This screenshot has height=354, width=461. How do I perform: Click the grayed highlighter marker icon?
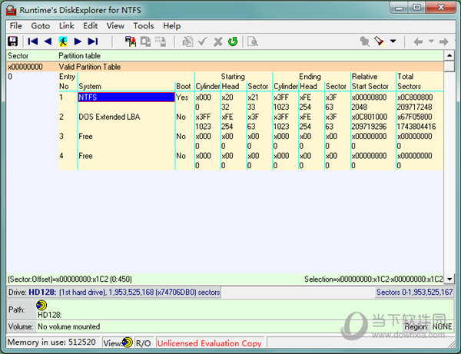364,41
